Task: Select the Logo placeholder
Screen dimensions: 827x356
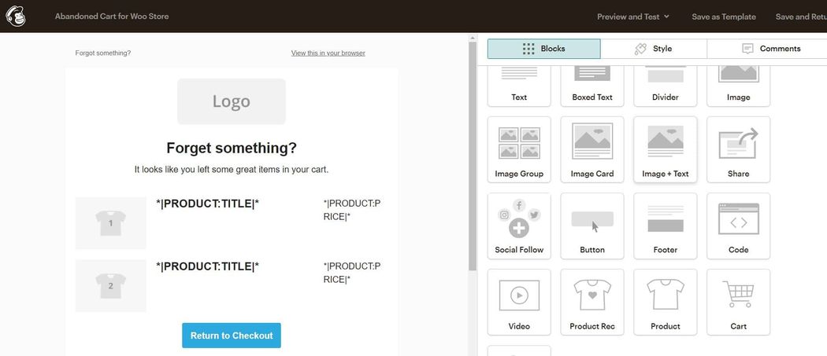Action: pyautogui.click(x=232, y=101)
